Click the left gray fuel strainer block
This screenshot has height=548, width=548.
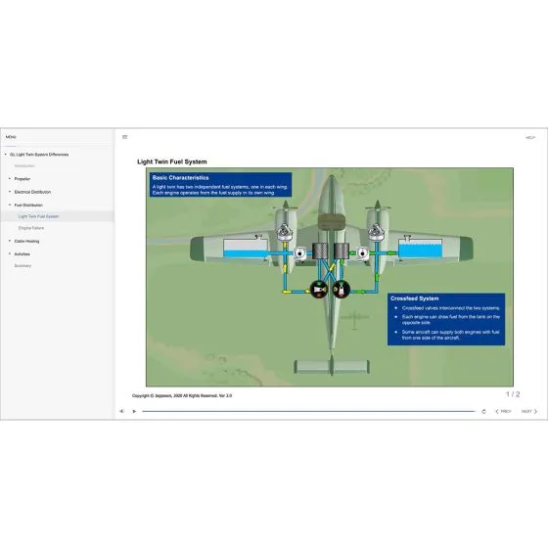coord(320,251)
